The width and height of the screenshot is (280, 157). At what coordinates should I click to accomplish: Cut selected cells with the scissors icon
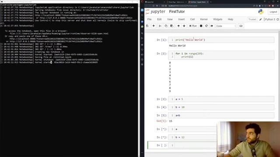coord(160,26)
